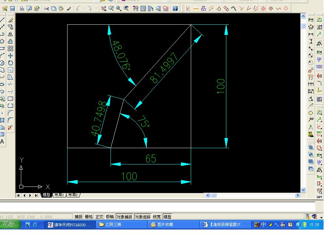Switch to the 布局2 layout tab
This screenshot has height=250, width=334.
click(73, 195)
